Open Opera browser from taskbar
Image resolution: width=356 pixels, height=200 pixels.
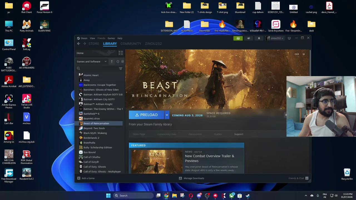pyautogui.click(x=191, y=196)
